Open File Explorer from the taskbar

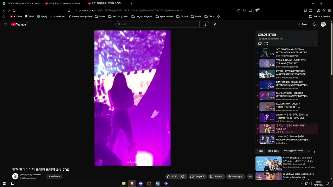coord(124,183)
